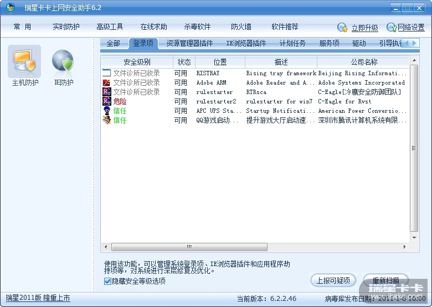Select 'RTRsca' description cell
432x307 pixels.
coord(256,92)
